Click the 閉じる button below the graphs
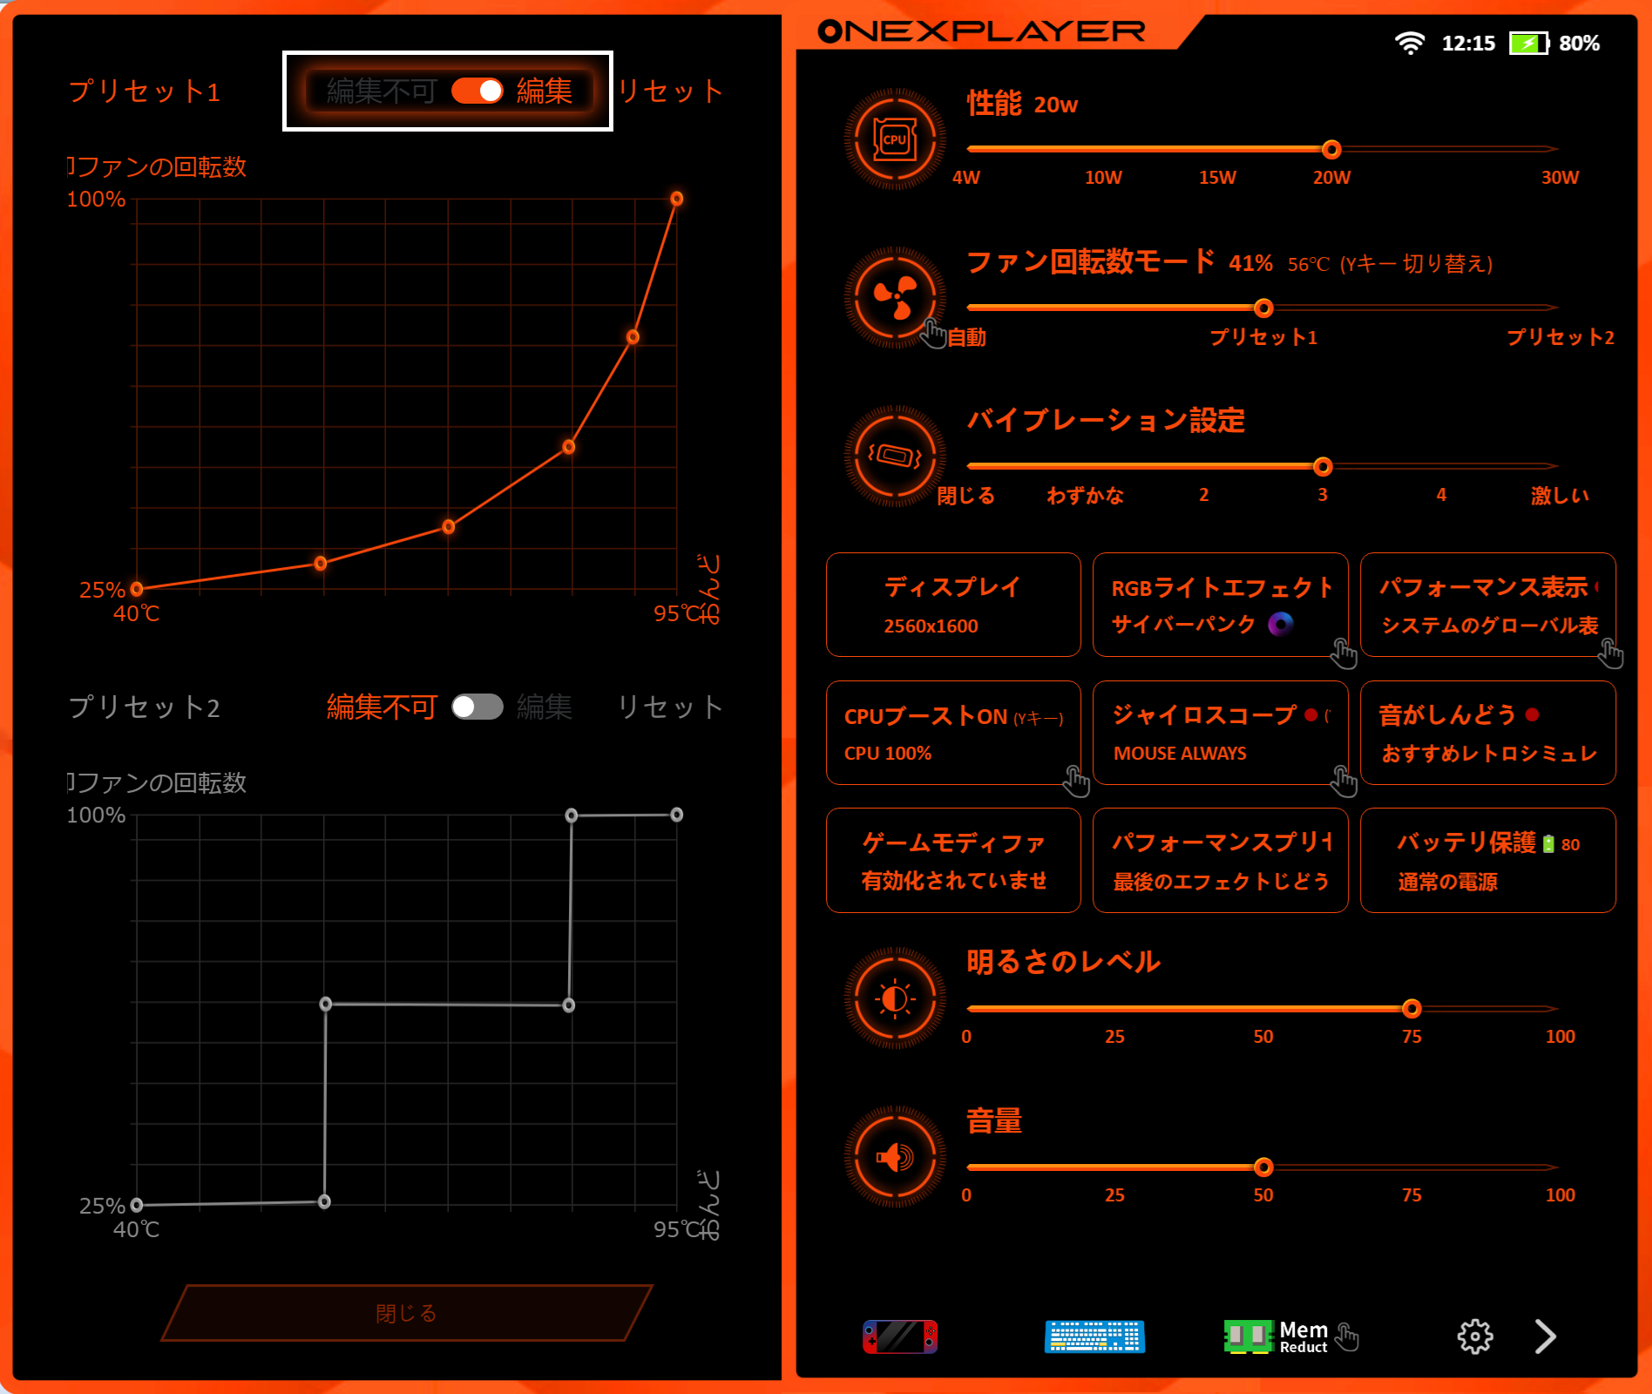This screenshot has width=1652, height=1394. (x=406, y=1313)
